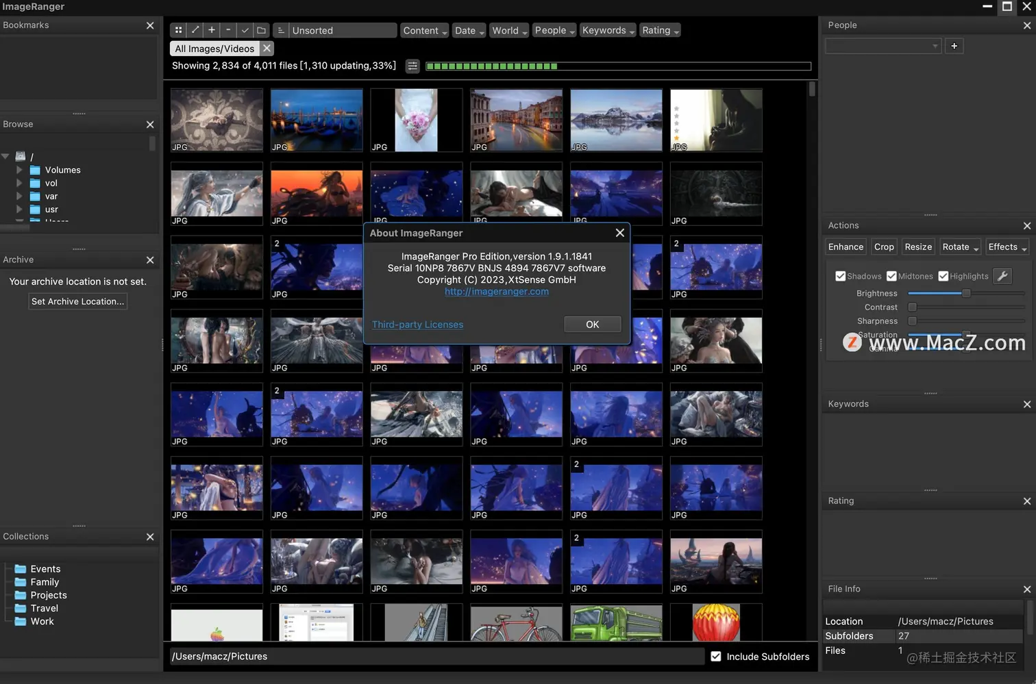
Task: Open the Unsorted sort dropdown
Action: click(343, 30)
